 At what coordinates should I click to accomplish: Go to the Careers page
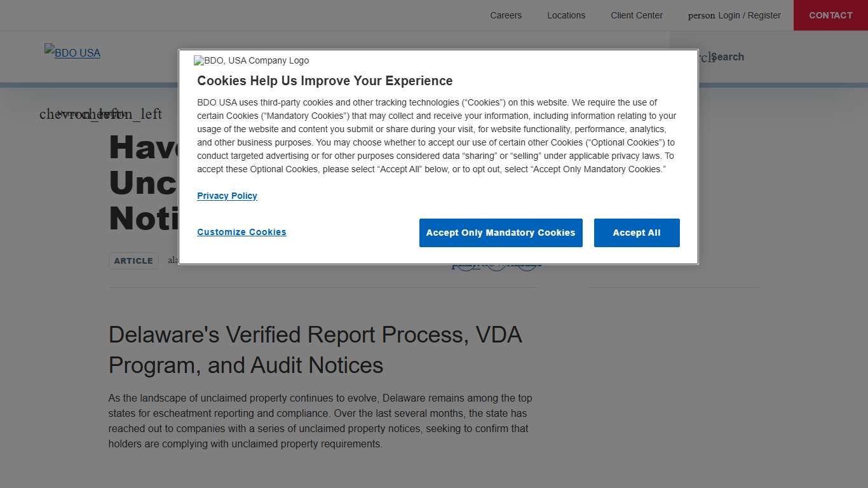505,15
